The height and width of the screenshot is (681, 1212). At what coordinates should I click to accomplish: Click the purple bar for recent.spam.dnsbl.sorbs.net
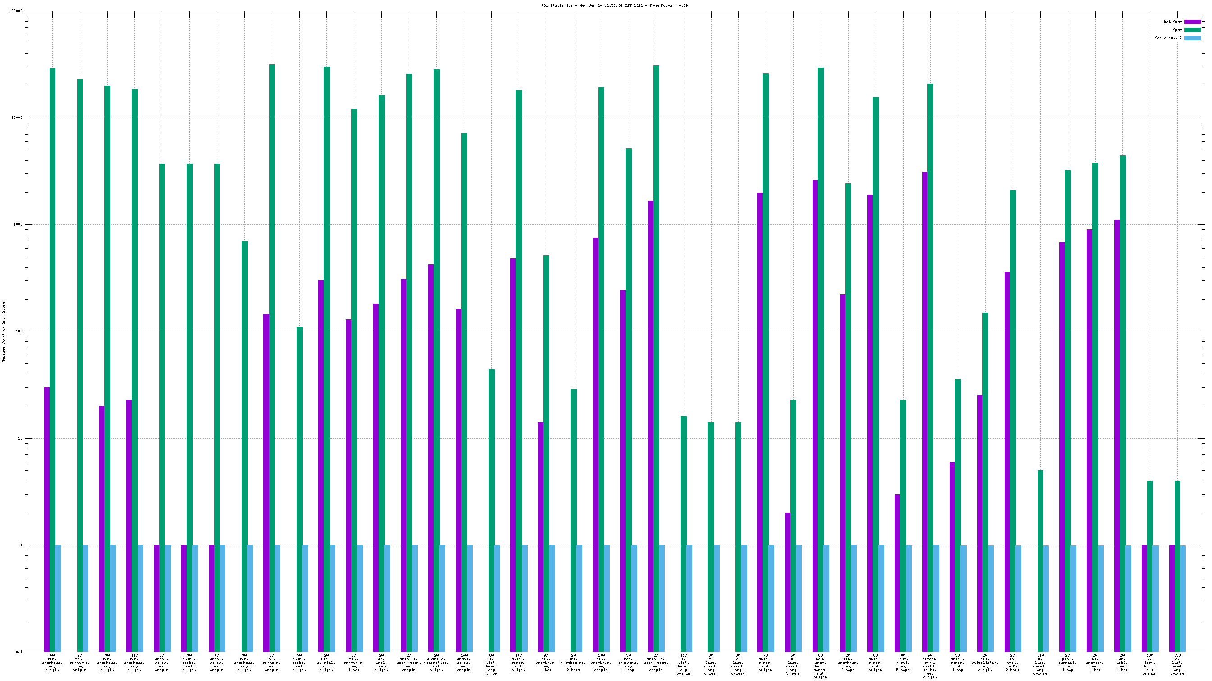924,376
